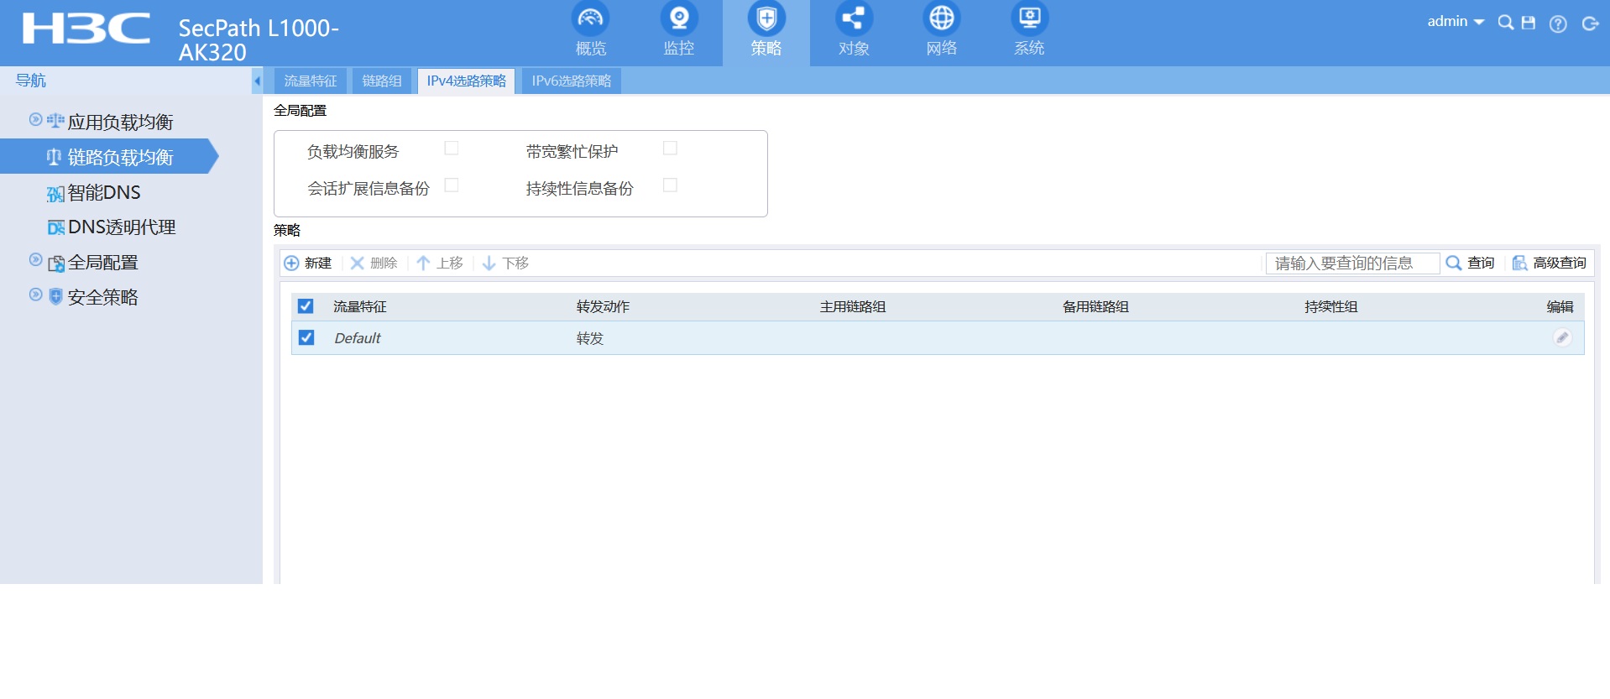Enable the 持续性信息备份 checkbox
The image size is (1610, 699).
[x=670, y=185]
